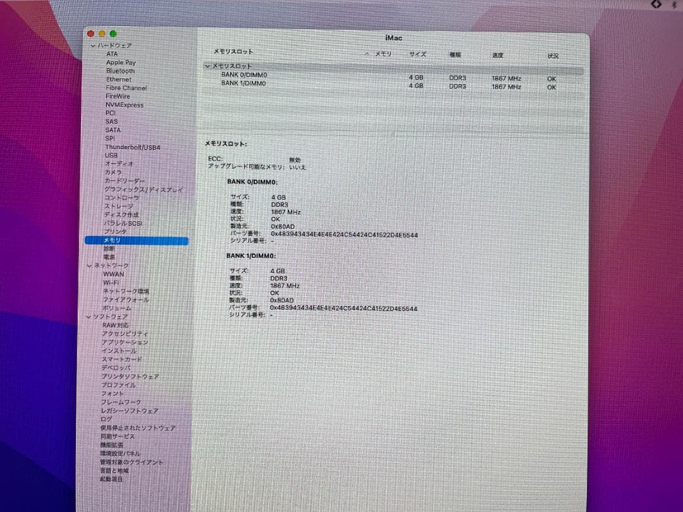Select 電源 to view power information

[110, 257]
